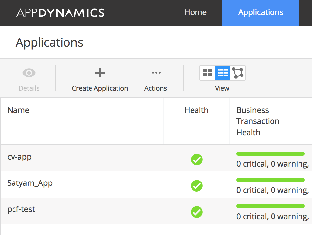Open the Applications tab in navigation bar
The height and width of the screenshot is (235, 312).
tap(261, 13)
